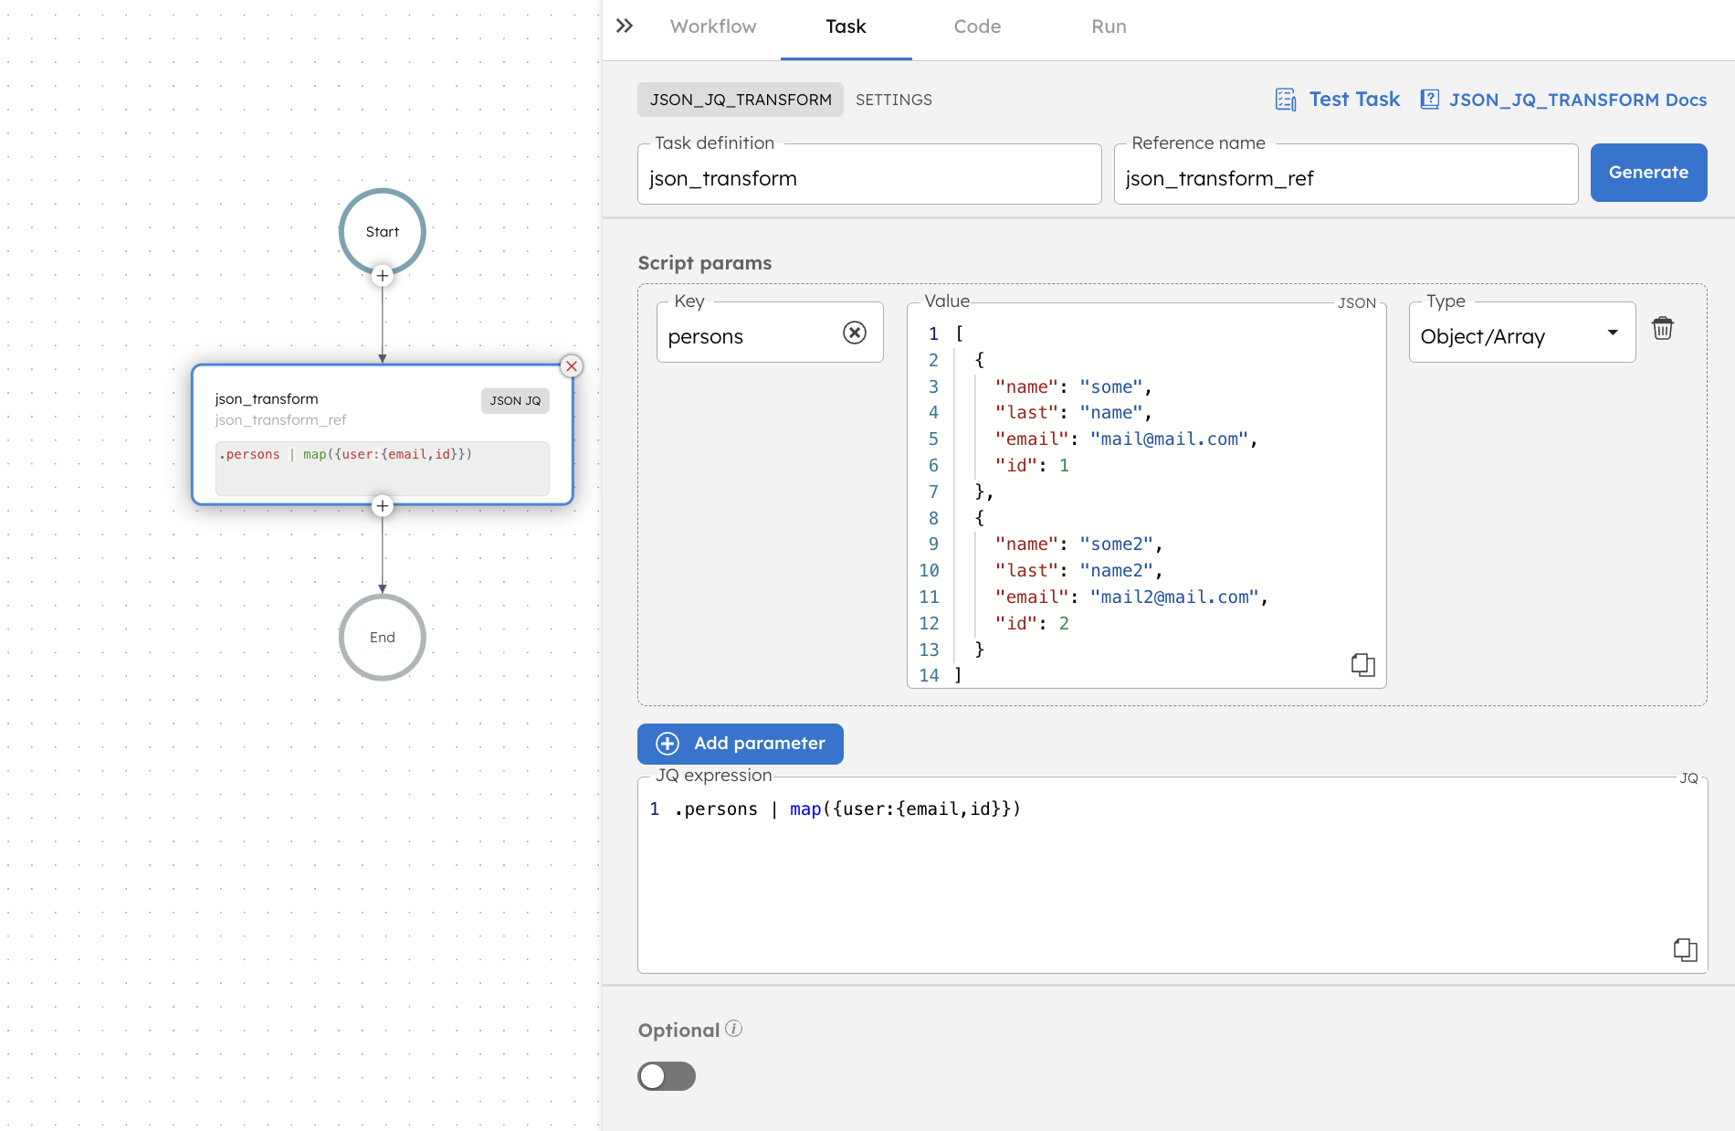This screenshot has height=1131, width=1735.
Task: Select the json_transform workflow node
Action: (x=383, y=435)
